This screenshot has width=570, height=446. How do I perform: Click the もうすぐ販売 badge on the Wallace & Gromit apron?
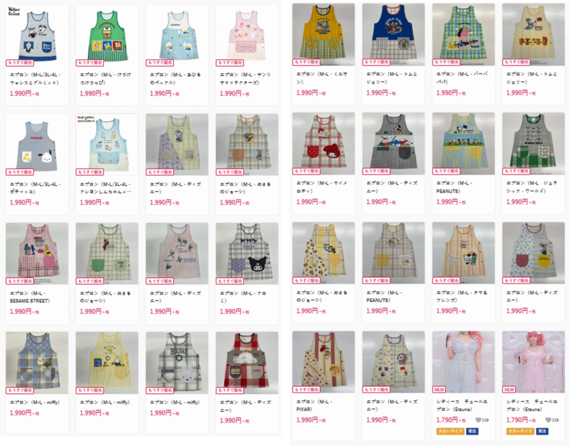20,63
